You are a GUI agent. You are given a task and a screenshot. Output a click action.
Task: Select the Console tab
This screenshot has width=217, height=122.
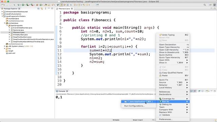[x=62, y=91]
